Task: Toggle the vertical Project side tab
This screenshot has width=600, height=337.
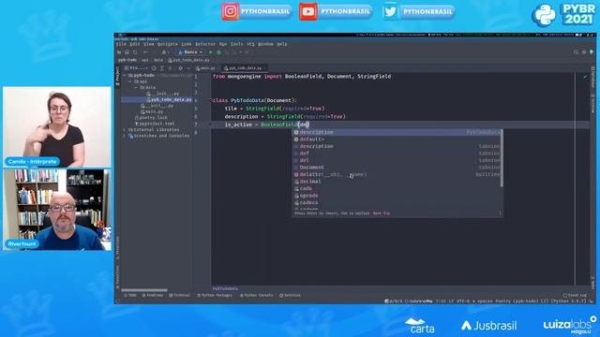Action: [x=117, y=76]
